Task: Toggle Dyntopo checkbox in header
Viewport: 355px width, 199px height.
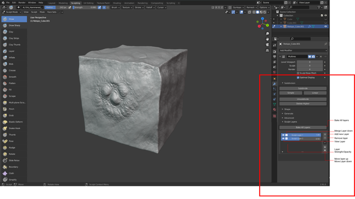Action: (230, 7)
